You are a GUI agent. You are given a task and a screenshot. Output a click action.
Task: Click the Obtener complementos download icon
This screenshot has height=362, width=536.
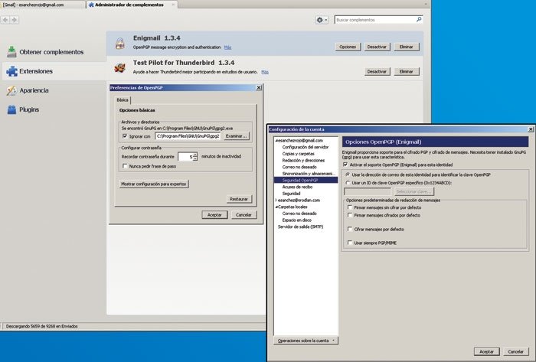pyautogui.click(x=11, y=52)
